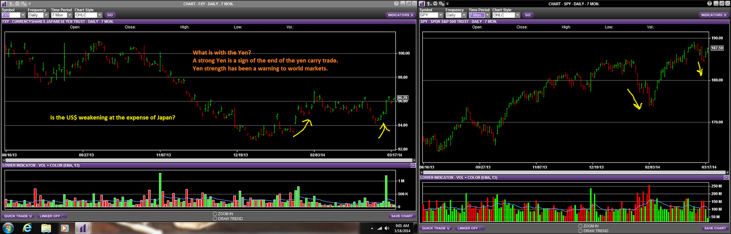Close the SPY lower indicator panel
The height and width of the screenshot is (234, 731).
[x=726, y=178]
